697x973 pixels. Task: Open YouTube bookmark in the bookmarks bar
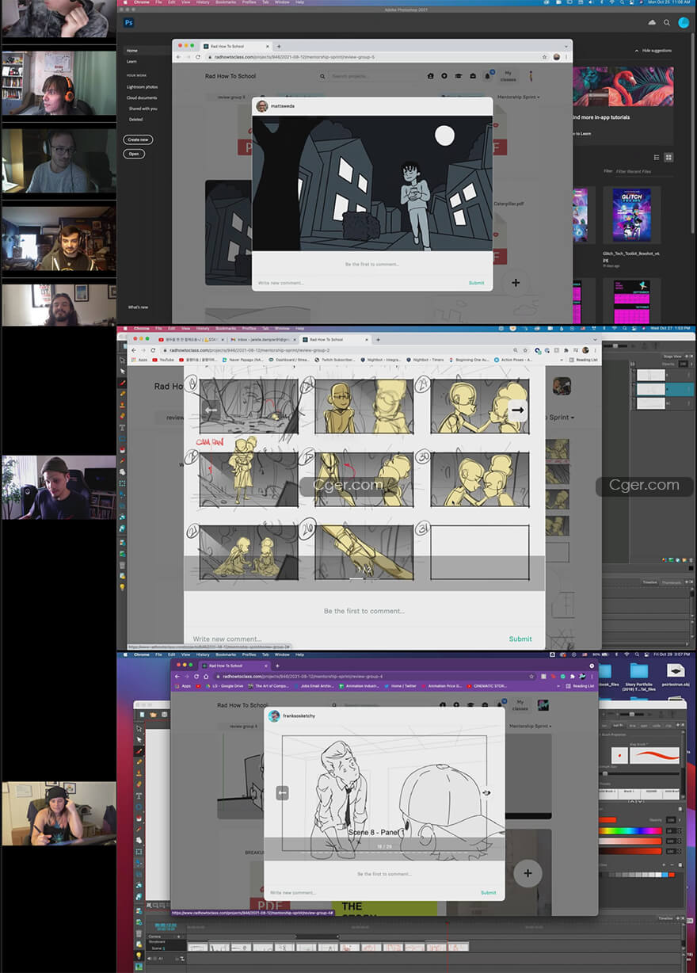tap(163, 360)
